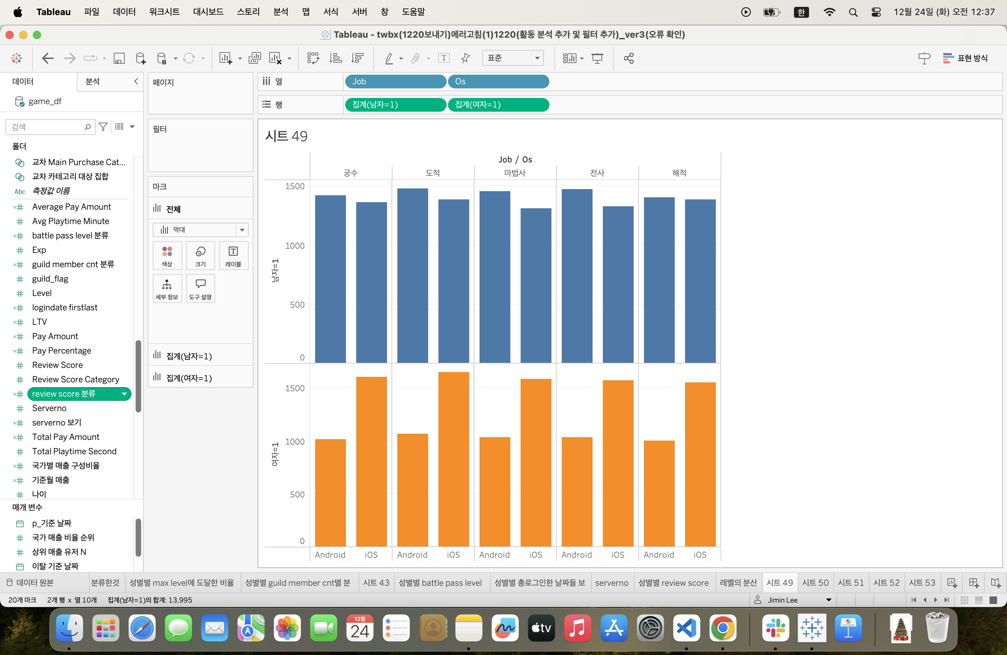The height and width of the screenshot is (655, 1007).
Task: Click the highlight pen icon
Action: click(389, 58)
